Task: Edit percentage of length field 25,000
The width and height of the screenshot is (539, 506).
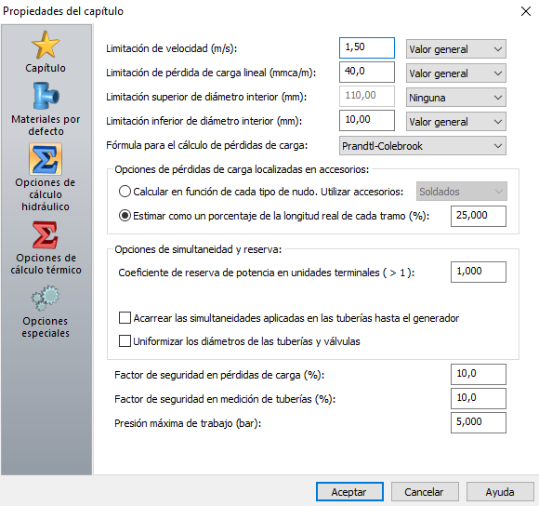Action: coord(479,216)
